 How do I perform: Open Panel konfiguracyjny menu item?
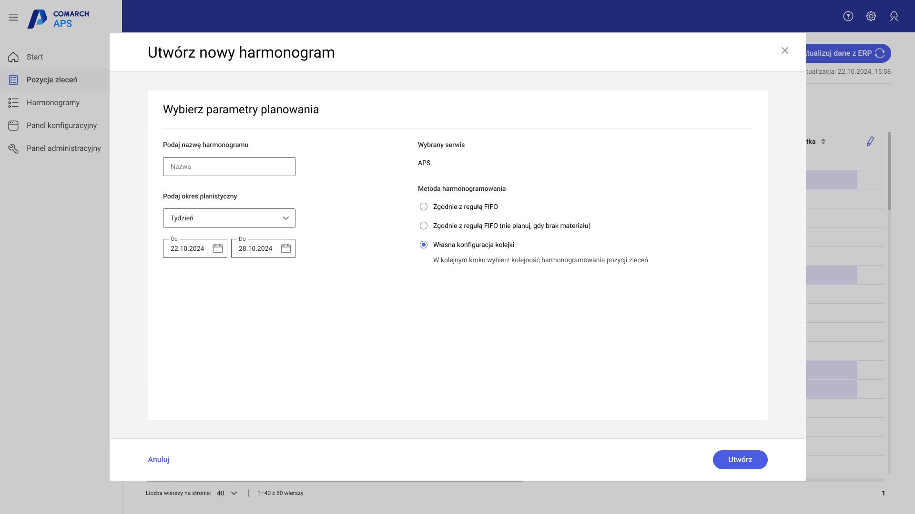click(x=61, y=125)
